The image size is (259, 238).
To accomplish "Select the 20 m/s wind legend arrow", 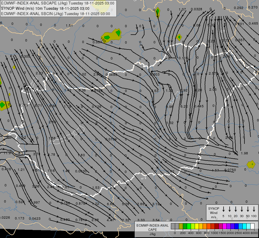I will (x=236, y=209).
